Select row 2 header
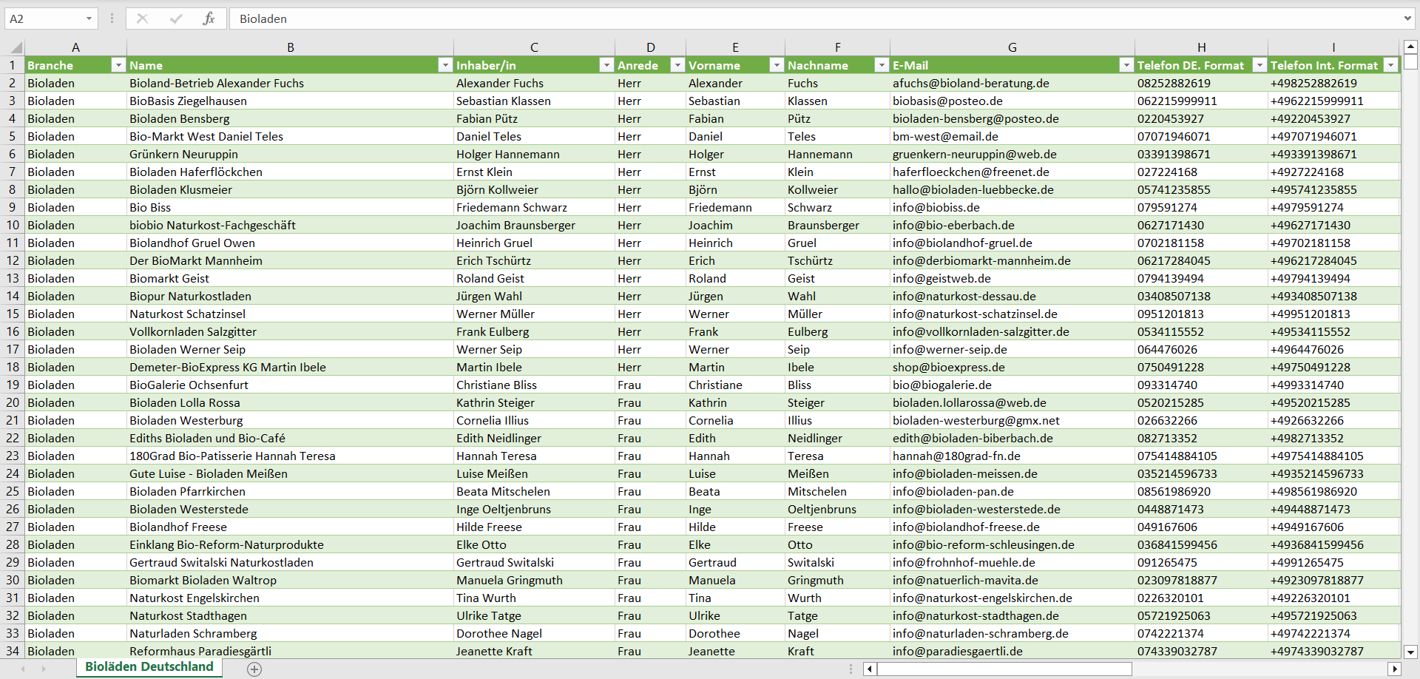This screenshot has width=1420, height=679. pos(13,83)
